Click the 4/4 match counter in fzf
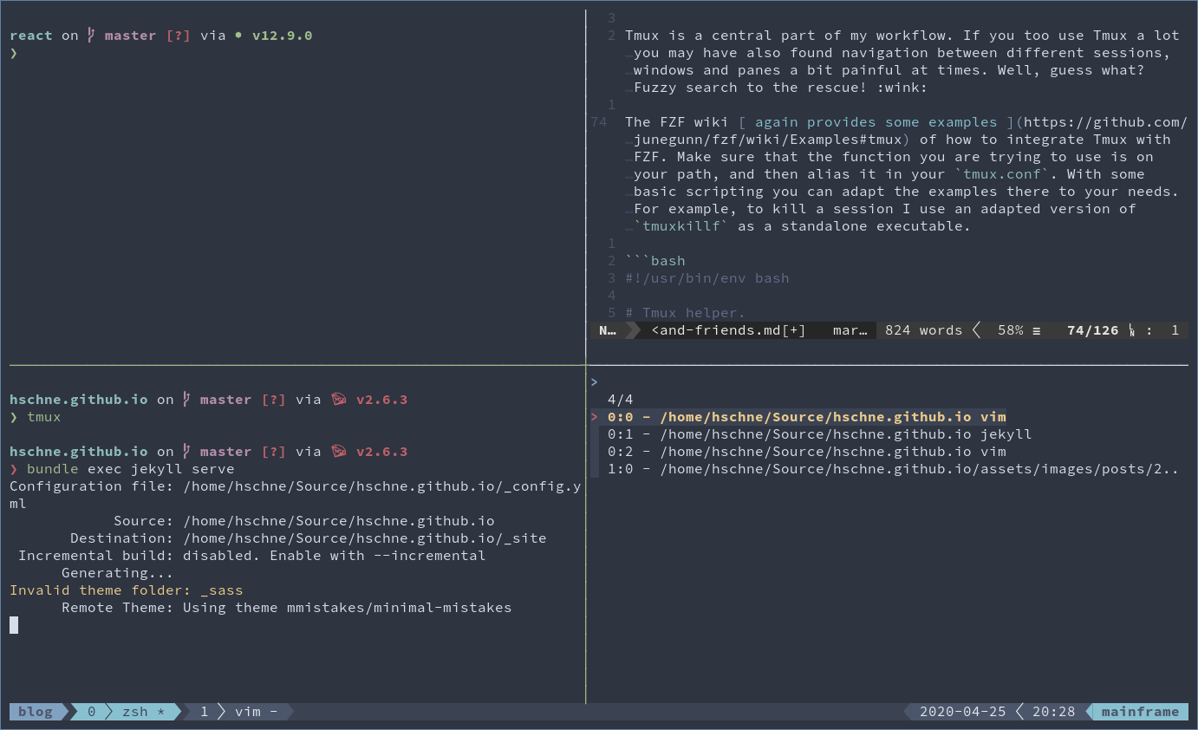This screenshot has height=730, width=1198. click(x=621, y=400)
